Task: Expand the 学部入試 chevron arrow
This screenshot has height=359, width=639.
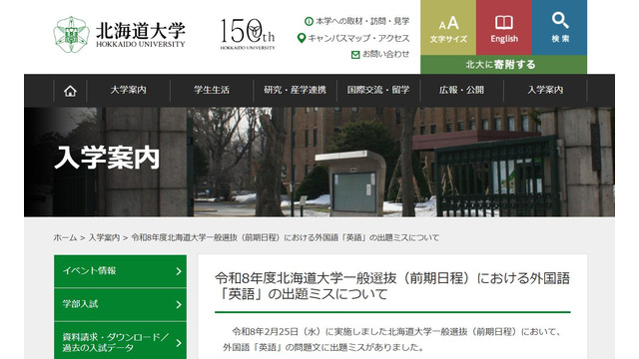Action: (179, 304)
